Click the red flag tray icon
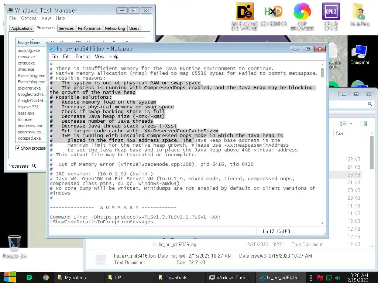This screenshot has height=283, width=378. 320,278
